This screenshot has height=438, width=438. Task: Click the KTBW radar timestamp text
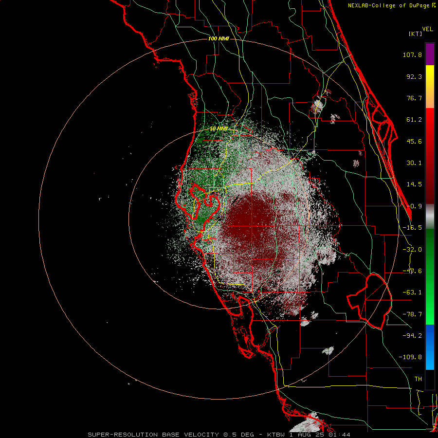pyautogui.click(x=309, y=435)
